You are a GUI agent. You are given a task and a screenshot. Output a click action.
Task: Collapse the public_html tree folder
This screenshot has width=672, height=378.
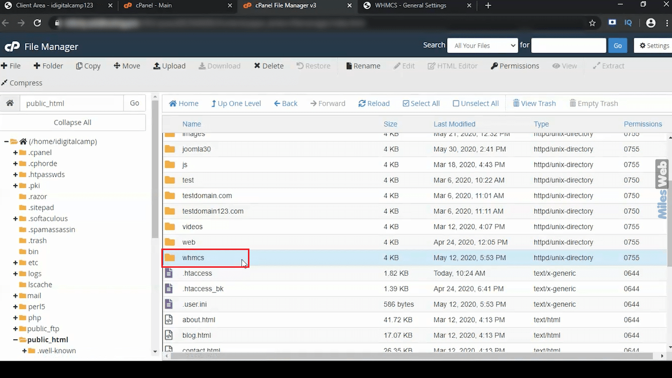tap(15, 340)
